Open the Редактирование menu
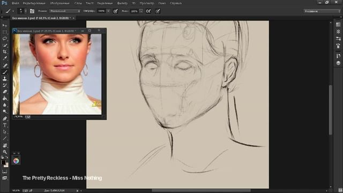The height and width of the screenshot is (193, 343). [34, 3]
